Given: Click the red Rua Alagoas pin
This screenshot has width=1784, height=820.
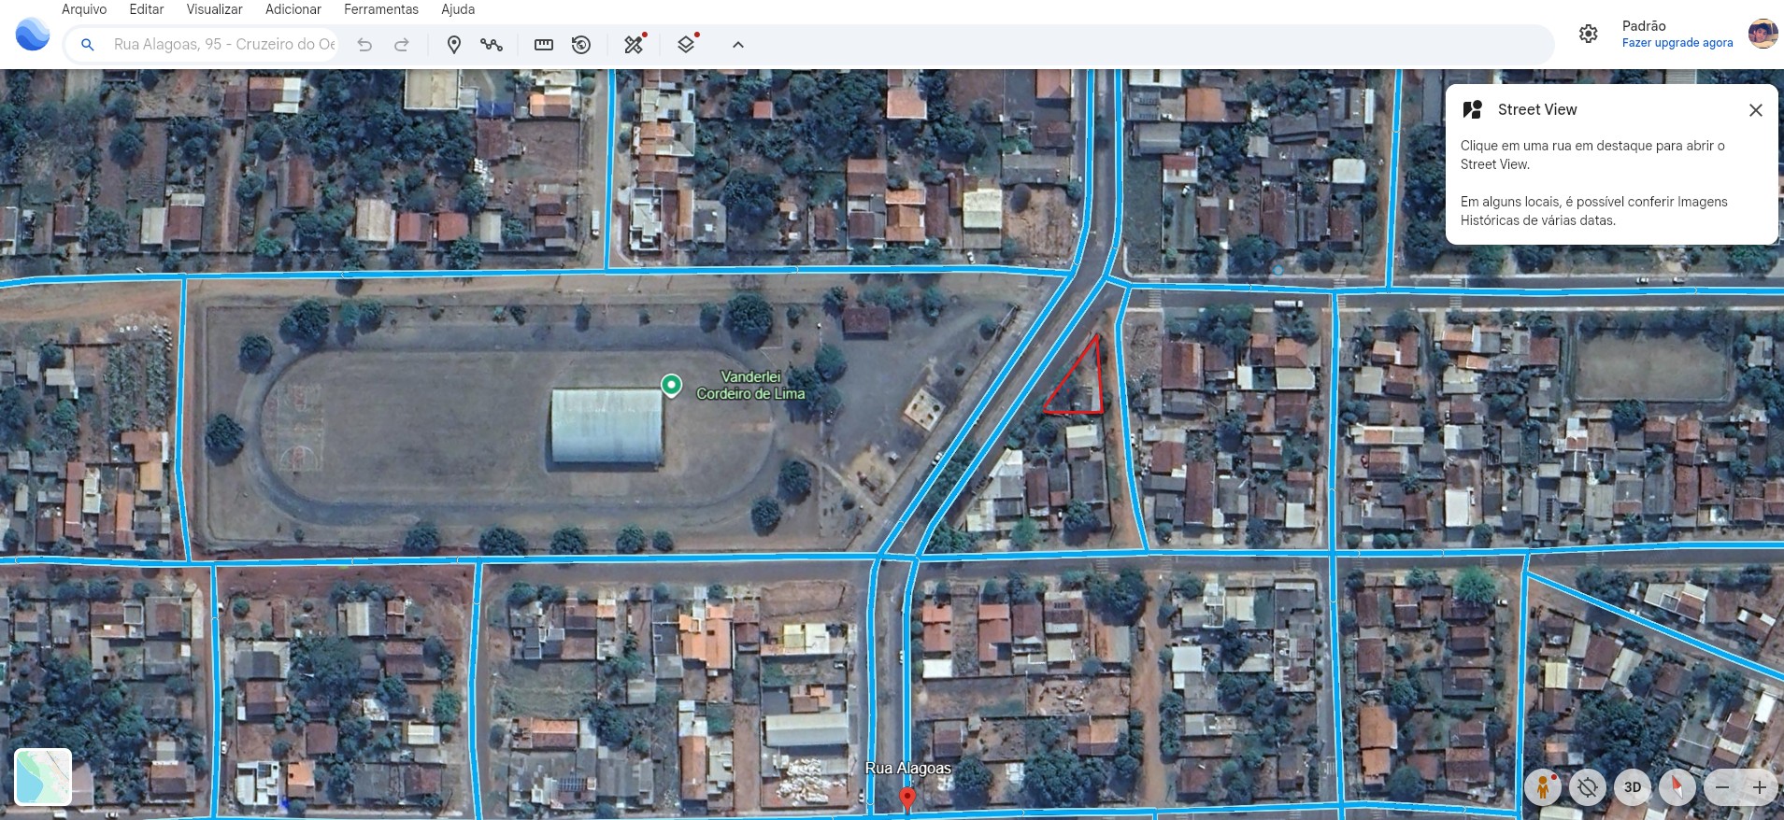Looking at the screenshot, I should coord(906,799).
